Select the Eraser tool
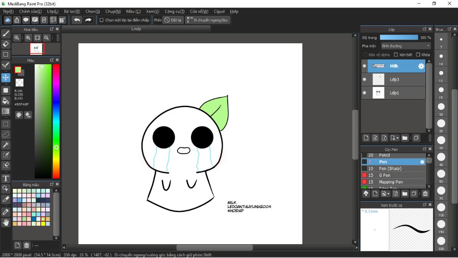Viewport: 458px width, 258px height. click(6, 44)
